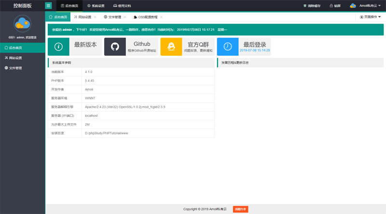Close the 文件管理 tab
Image resolution: width=386 pixels, height=214 pixels.
tap(125, 17)
